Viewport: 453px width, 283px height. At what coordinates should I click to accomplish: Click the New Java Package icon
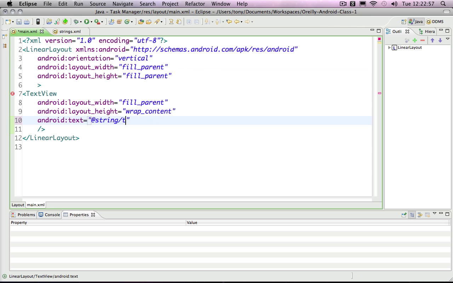[x=119, y=22]
